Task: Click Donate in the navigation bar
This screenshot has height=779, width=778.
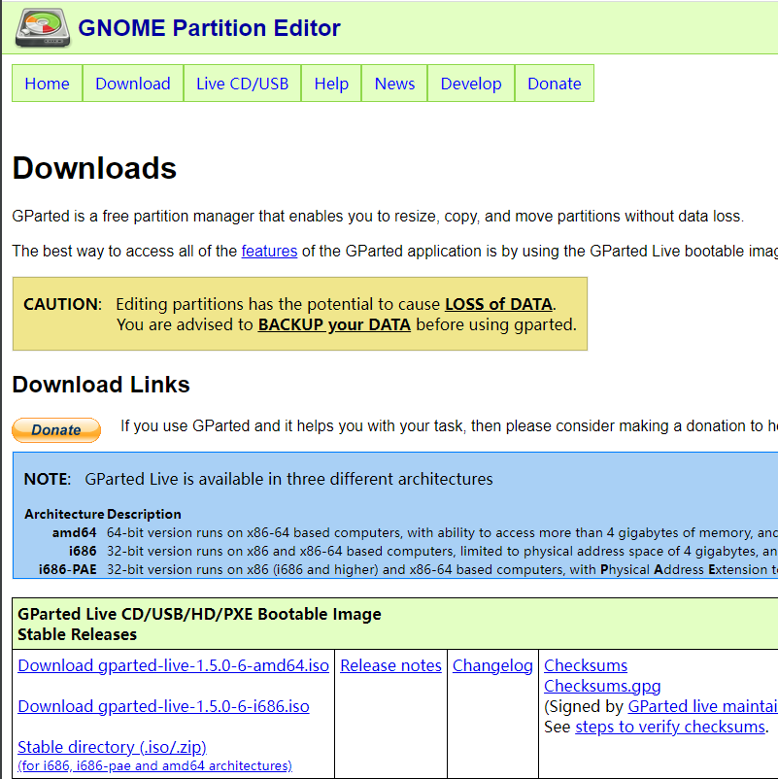Action: (x=554, y=84)
